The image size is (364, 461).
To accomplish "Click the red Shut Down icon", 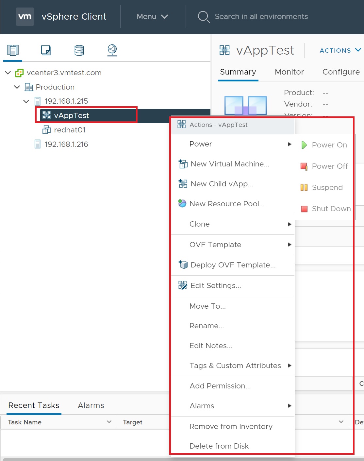I will [x=304, y=209].
